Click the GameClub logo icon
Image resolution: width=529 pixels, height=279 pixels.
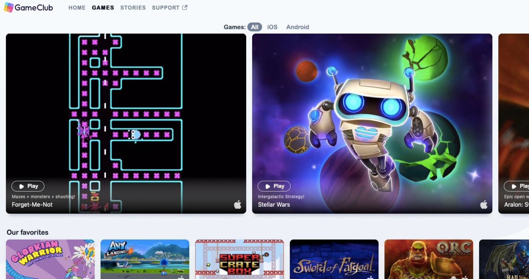click(9, 7)
